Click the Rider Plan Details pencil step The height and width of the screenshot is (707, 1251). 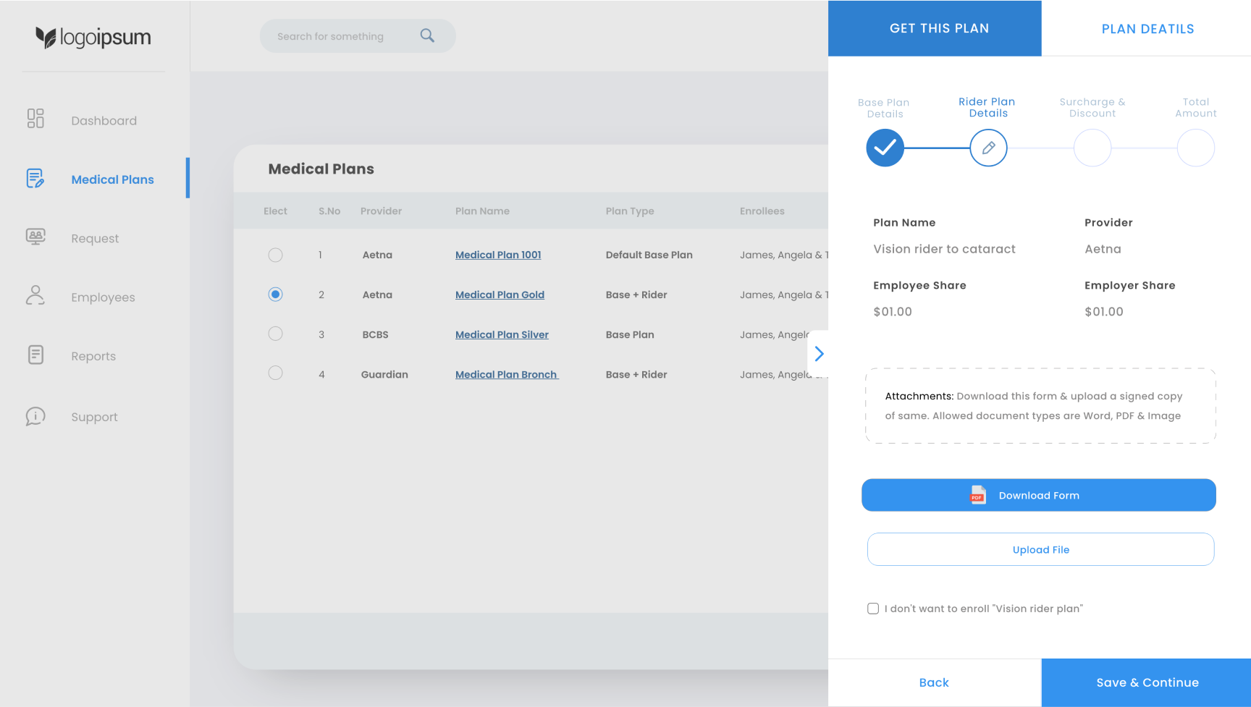tap(988, 148)
